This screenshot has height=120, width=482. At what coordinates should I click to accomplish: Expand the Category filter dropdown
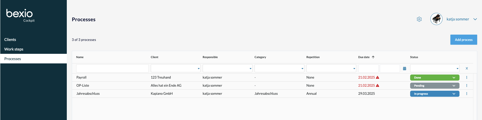(279, 68)
